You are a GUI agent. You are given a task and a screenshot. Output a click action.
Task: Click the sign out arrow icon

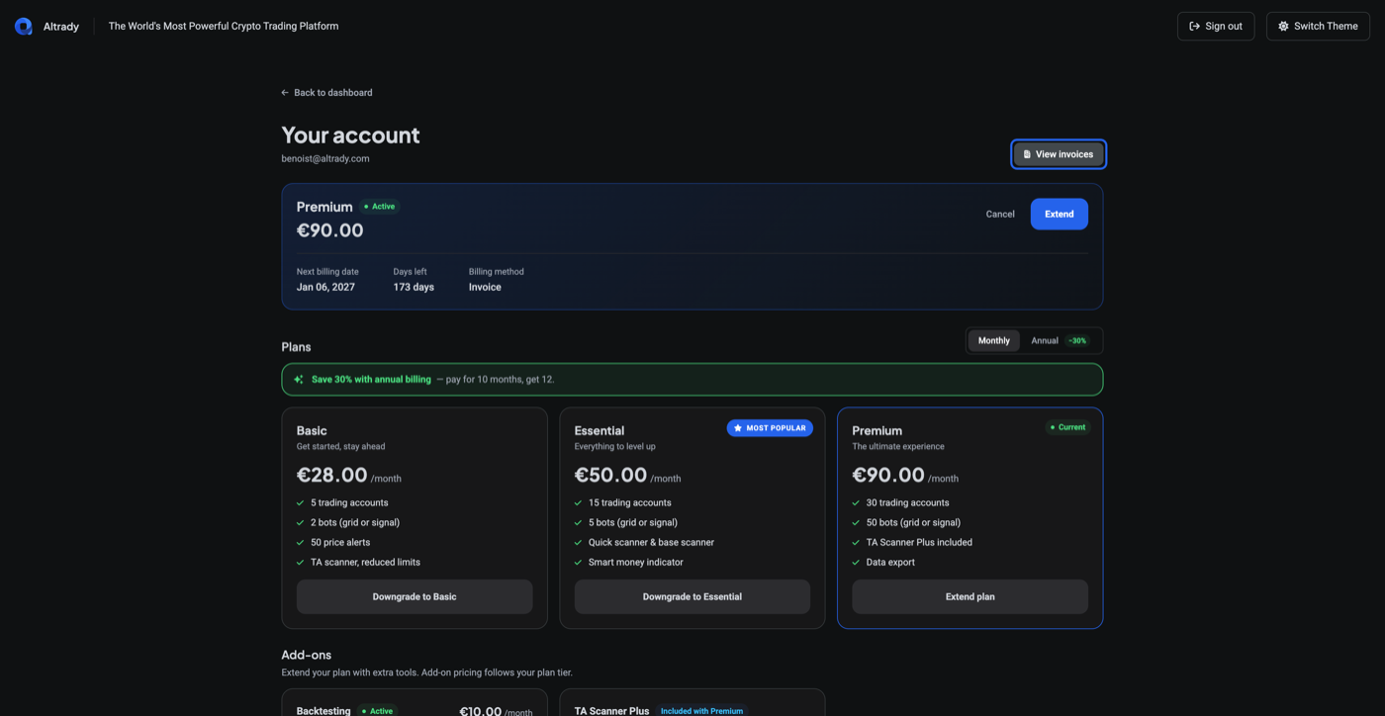(1195, 27)
